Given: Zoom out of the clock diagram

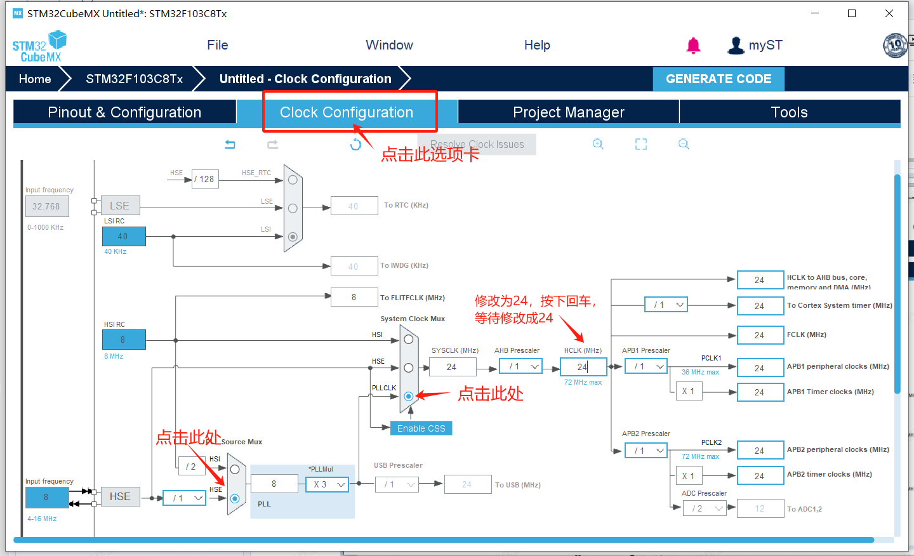Looking at the screenshot, I should (684, 144).
